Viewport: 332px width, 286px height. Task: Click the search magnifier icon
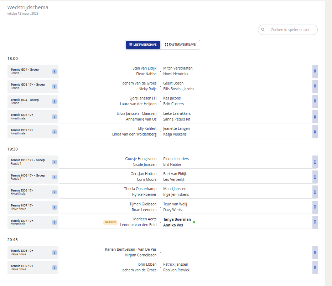[x=263, y=30]
